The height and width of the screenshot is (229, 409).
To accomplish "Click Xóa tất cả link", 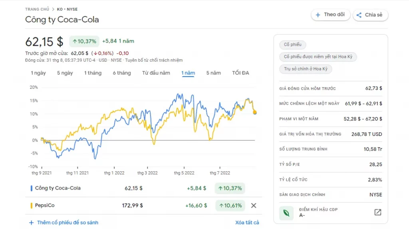I will pos(247,223).
